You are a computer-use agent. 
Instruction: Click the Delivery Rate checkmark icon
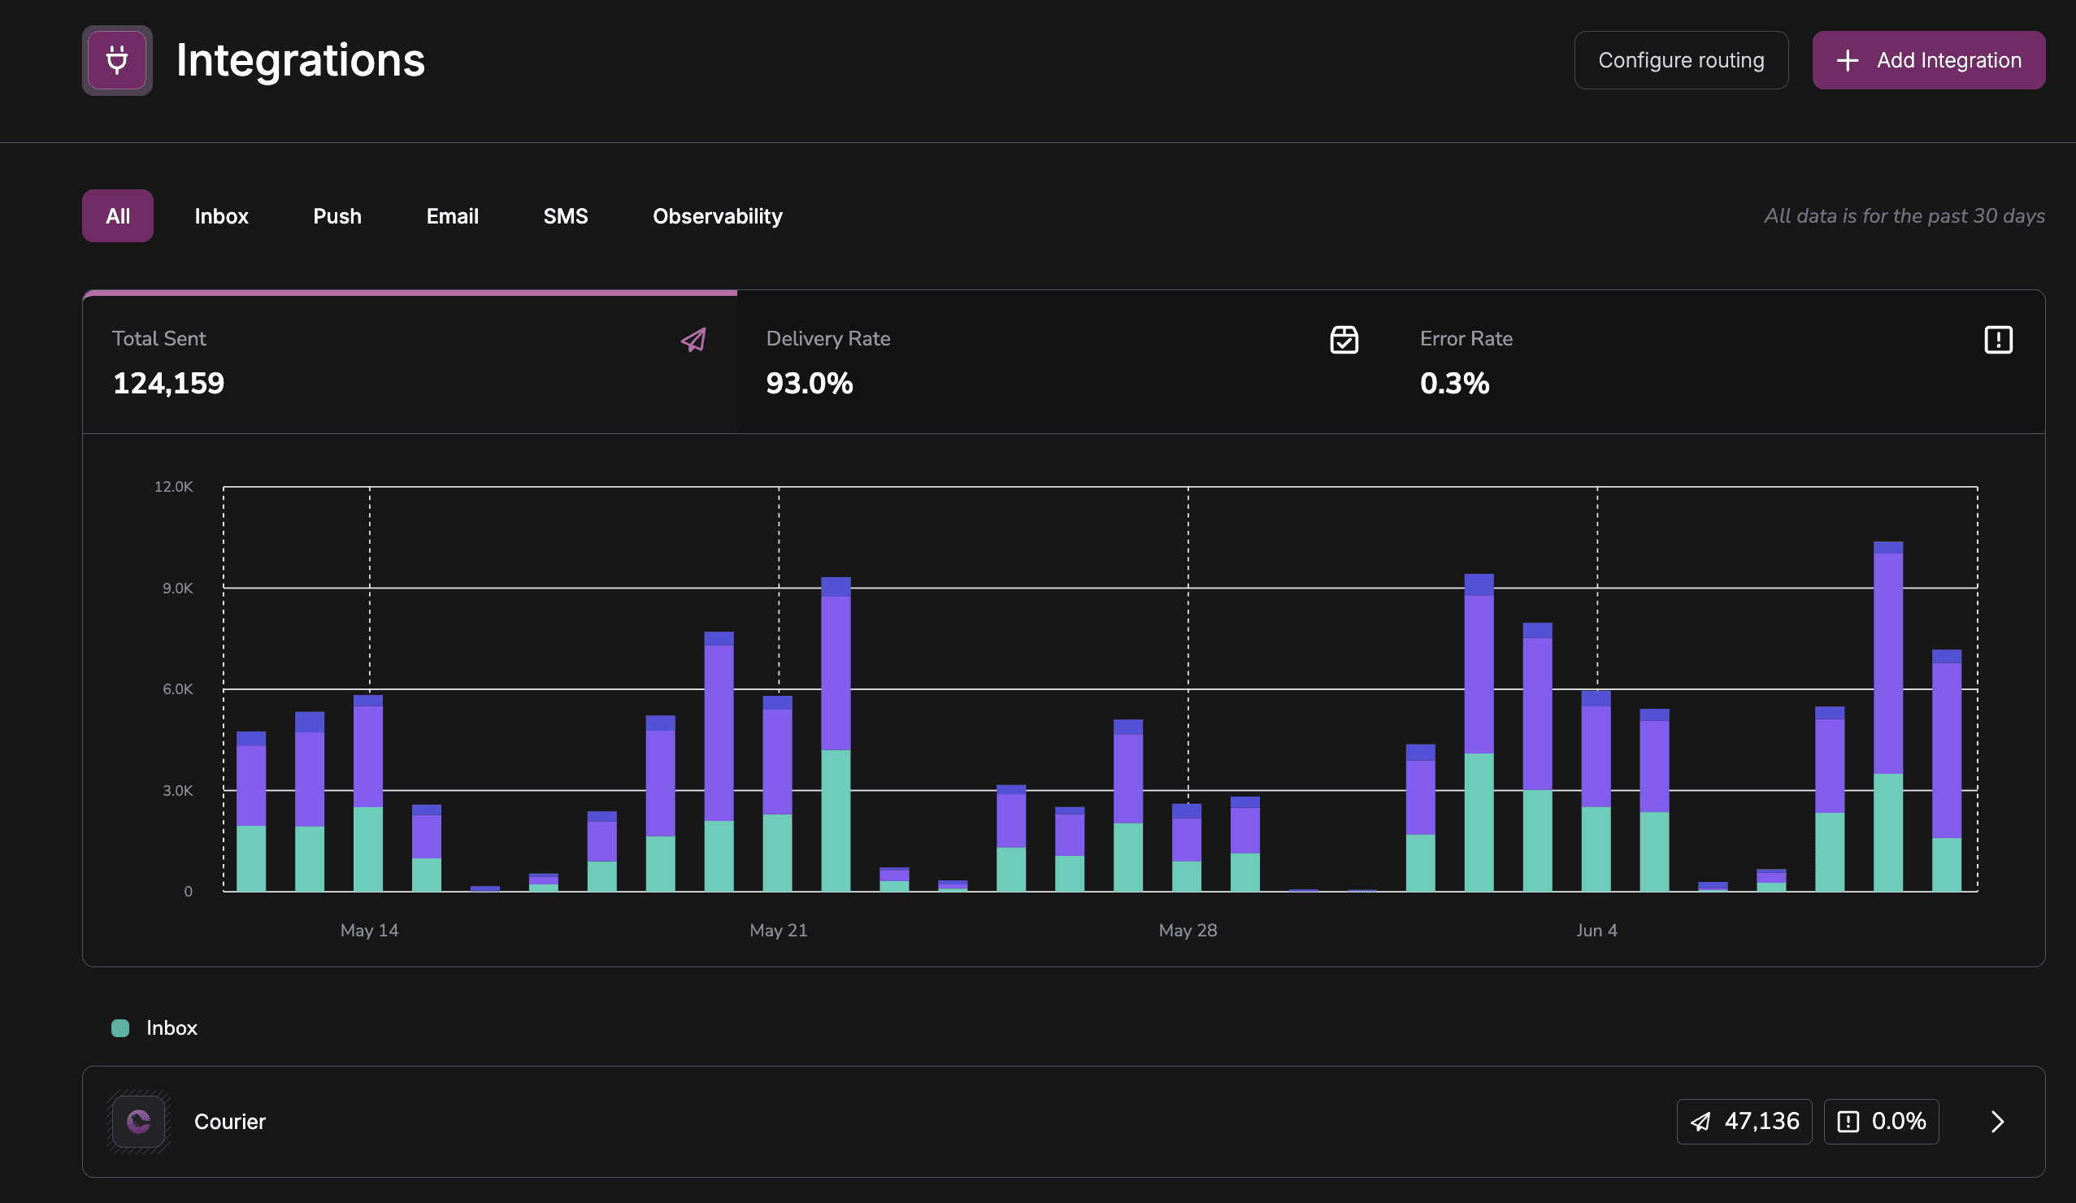pos(1344,340)
